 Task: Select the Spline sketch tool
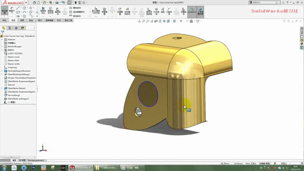tap(30, 8)
